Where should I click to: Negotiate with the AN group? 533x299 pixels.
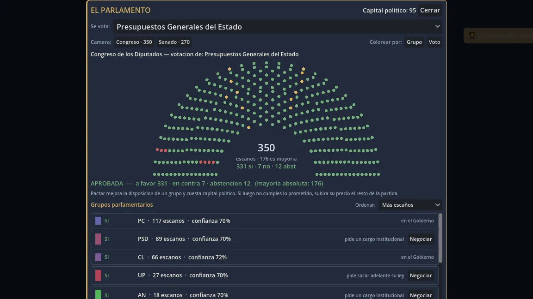(x=421, y=295)
